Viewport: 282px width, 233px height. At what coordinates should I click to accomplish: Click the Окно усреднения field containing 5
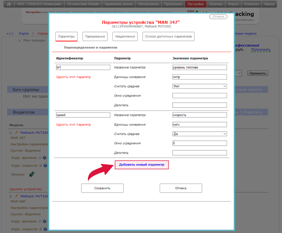200,143
